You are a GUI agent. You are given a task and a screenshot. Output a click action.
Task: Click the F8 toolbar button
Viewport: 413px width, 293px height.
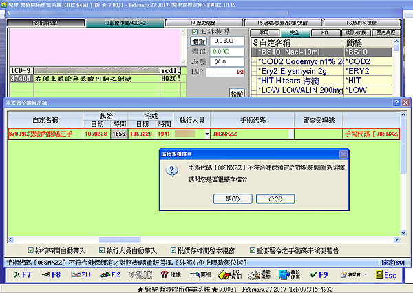[51, 274]
